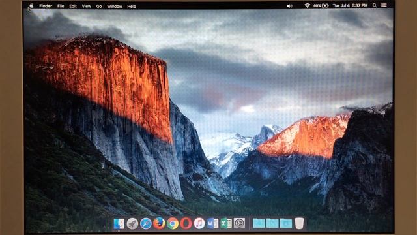Image resolution: width=417 pixels, height=235 pixels.
Task: Launch Firefox from the Dock
Action: pos(159,223)
